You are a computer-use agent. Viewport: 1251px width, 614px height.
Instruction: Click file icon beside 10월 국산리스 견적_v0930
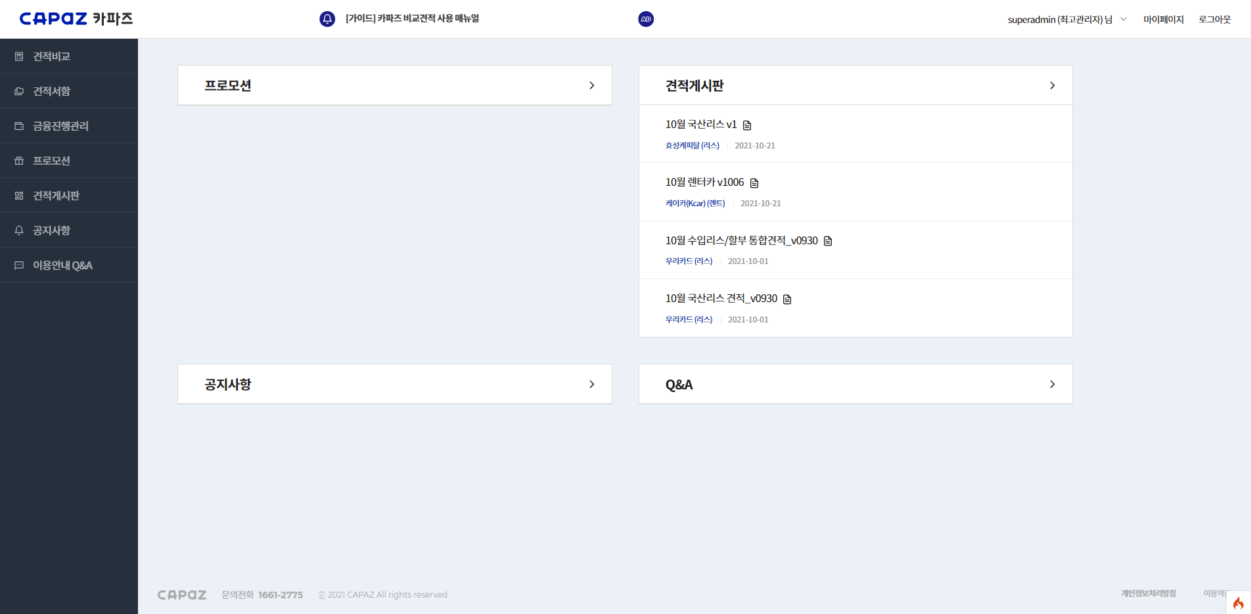click(x=787, y=299)
